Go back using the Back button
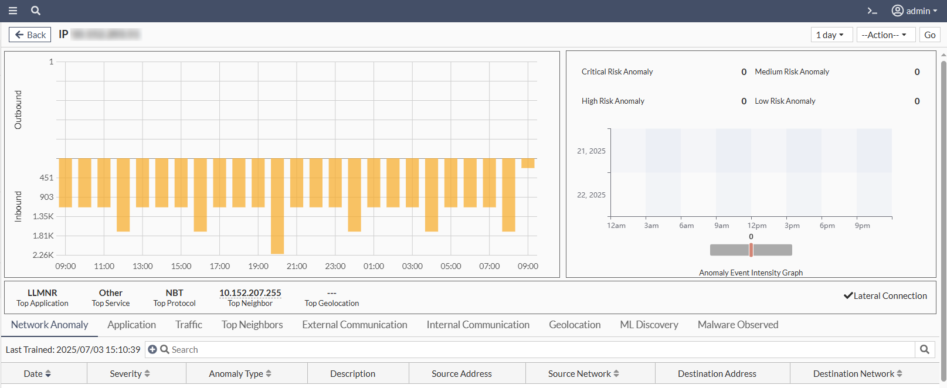Viewport: 947px width, 388px height. pos(30,35)
